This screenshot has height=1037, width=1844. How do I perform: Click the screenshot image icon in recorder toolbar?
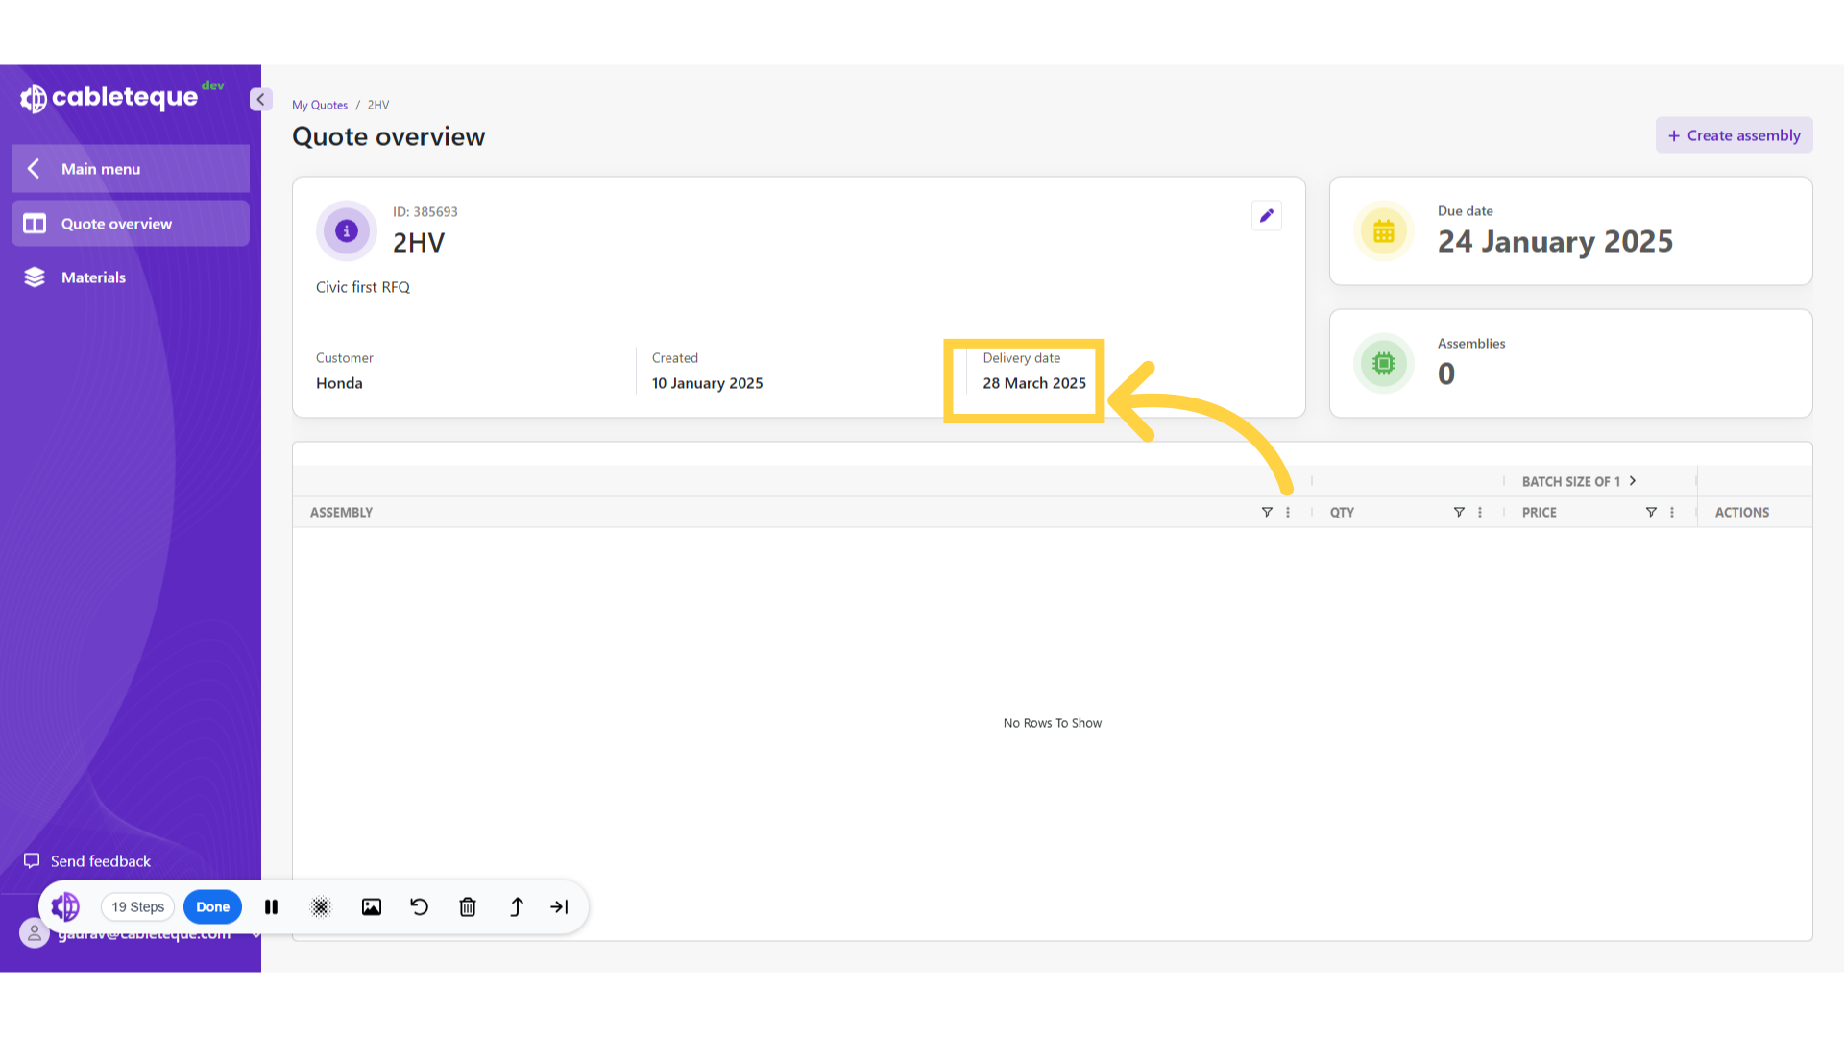click(372, 907)
